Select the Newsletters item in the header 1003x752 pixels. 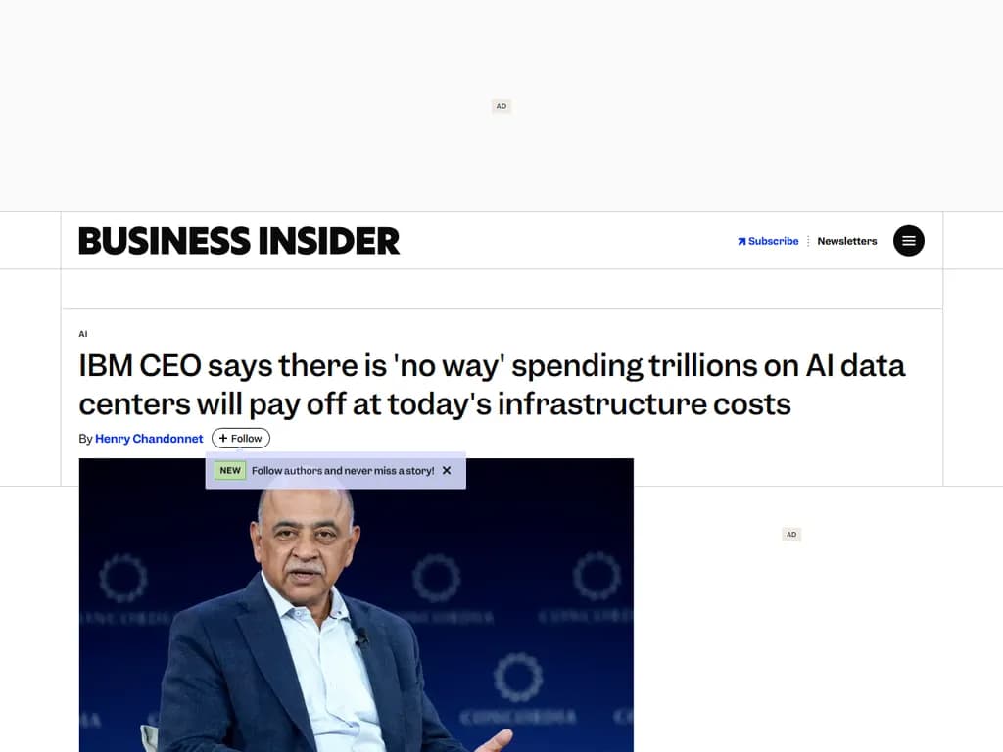click(846, 240)
